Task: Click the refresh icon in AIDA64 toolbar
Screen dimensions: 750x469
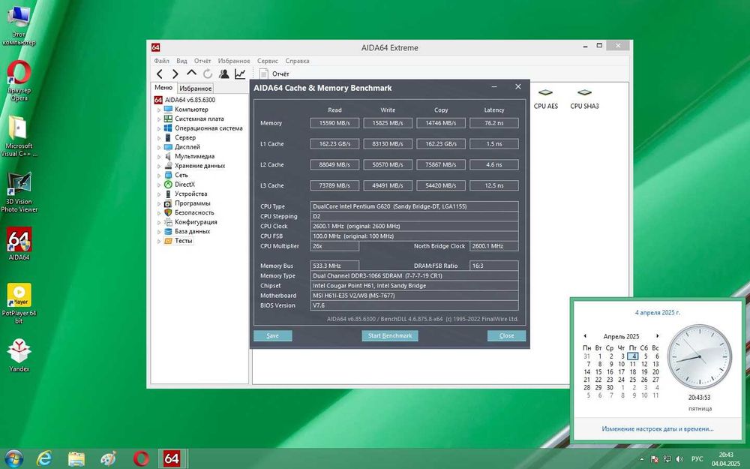Action: tap(208, 74)
